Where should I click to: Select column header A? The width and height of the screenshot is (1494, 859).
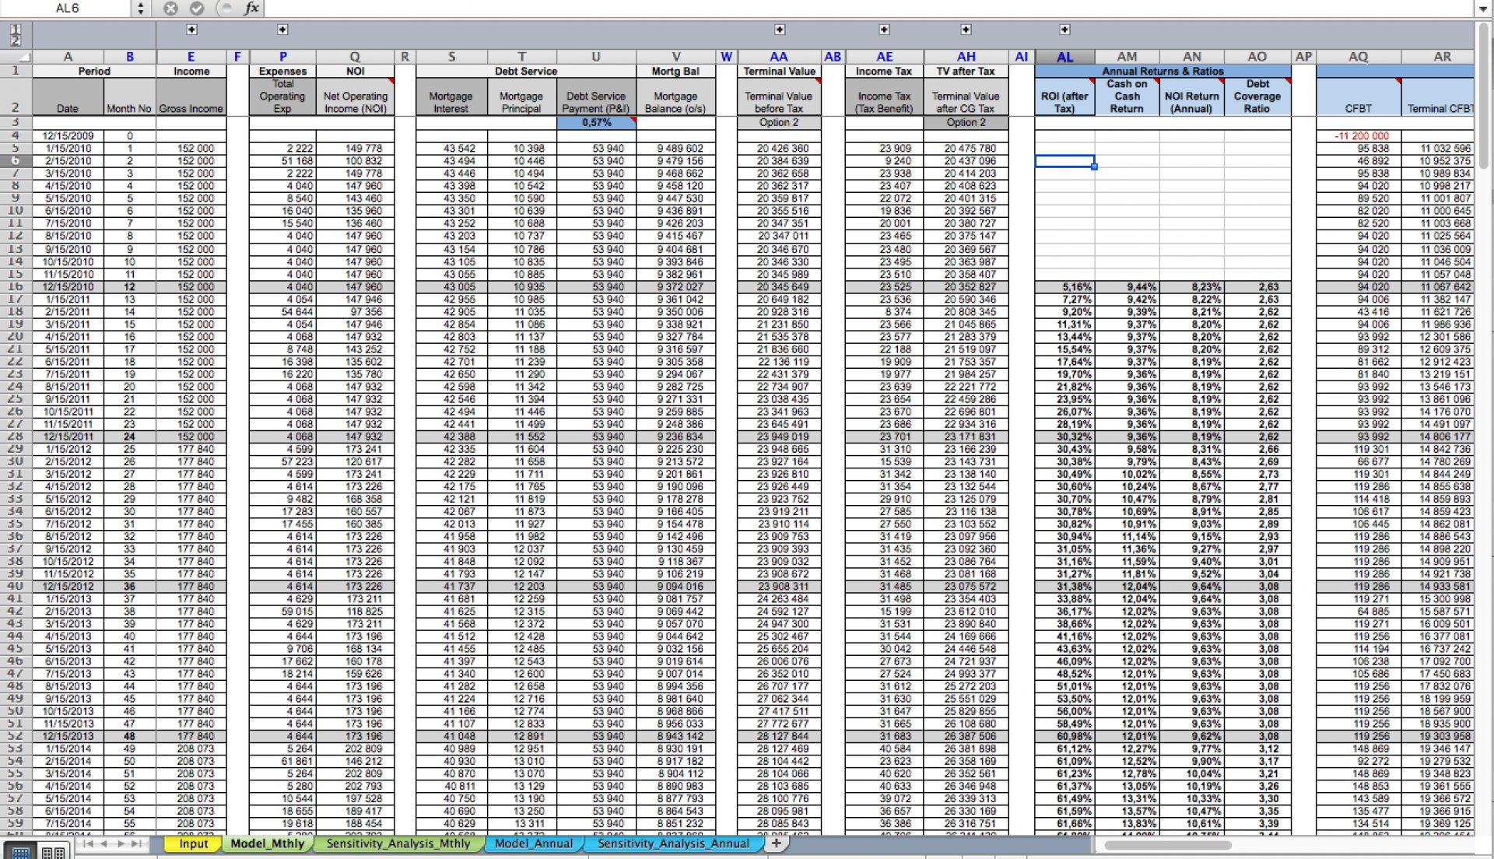click(68, 57)
